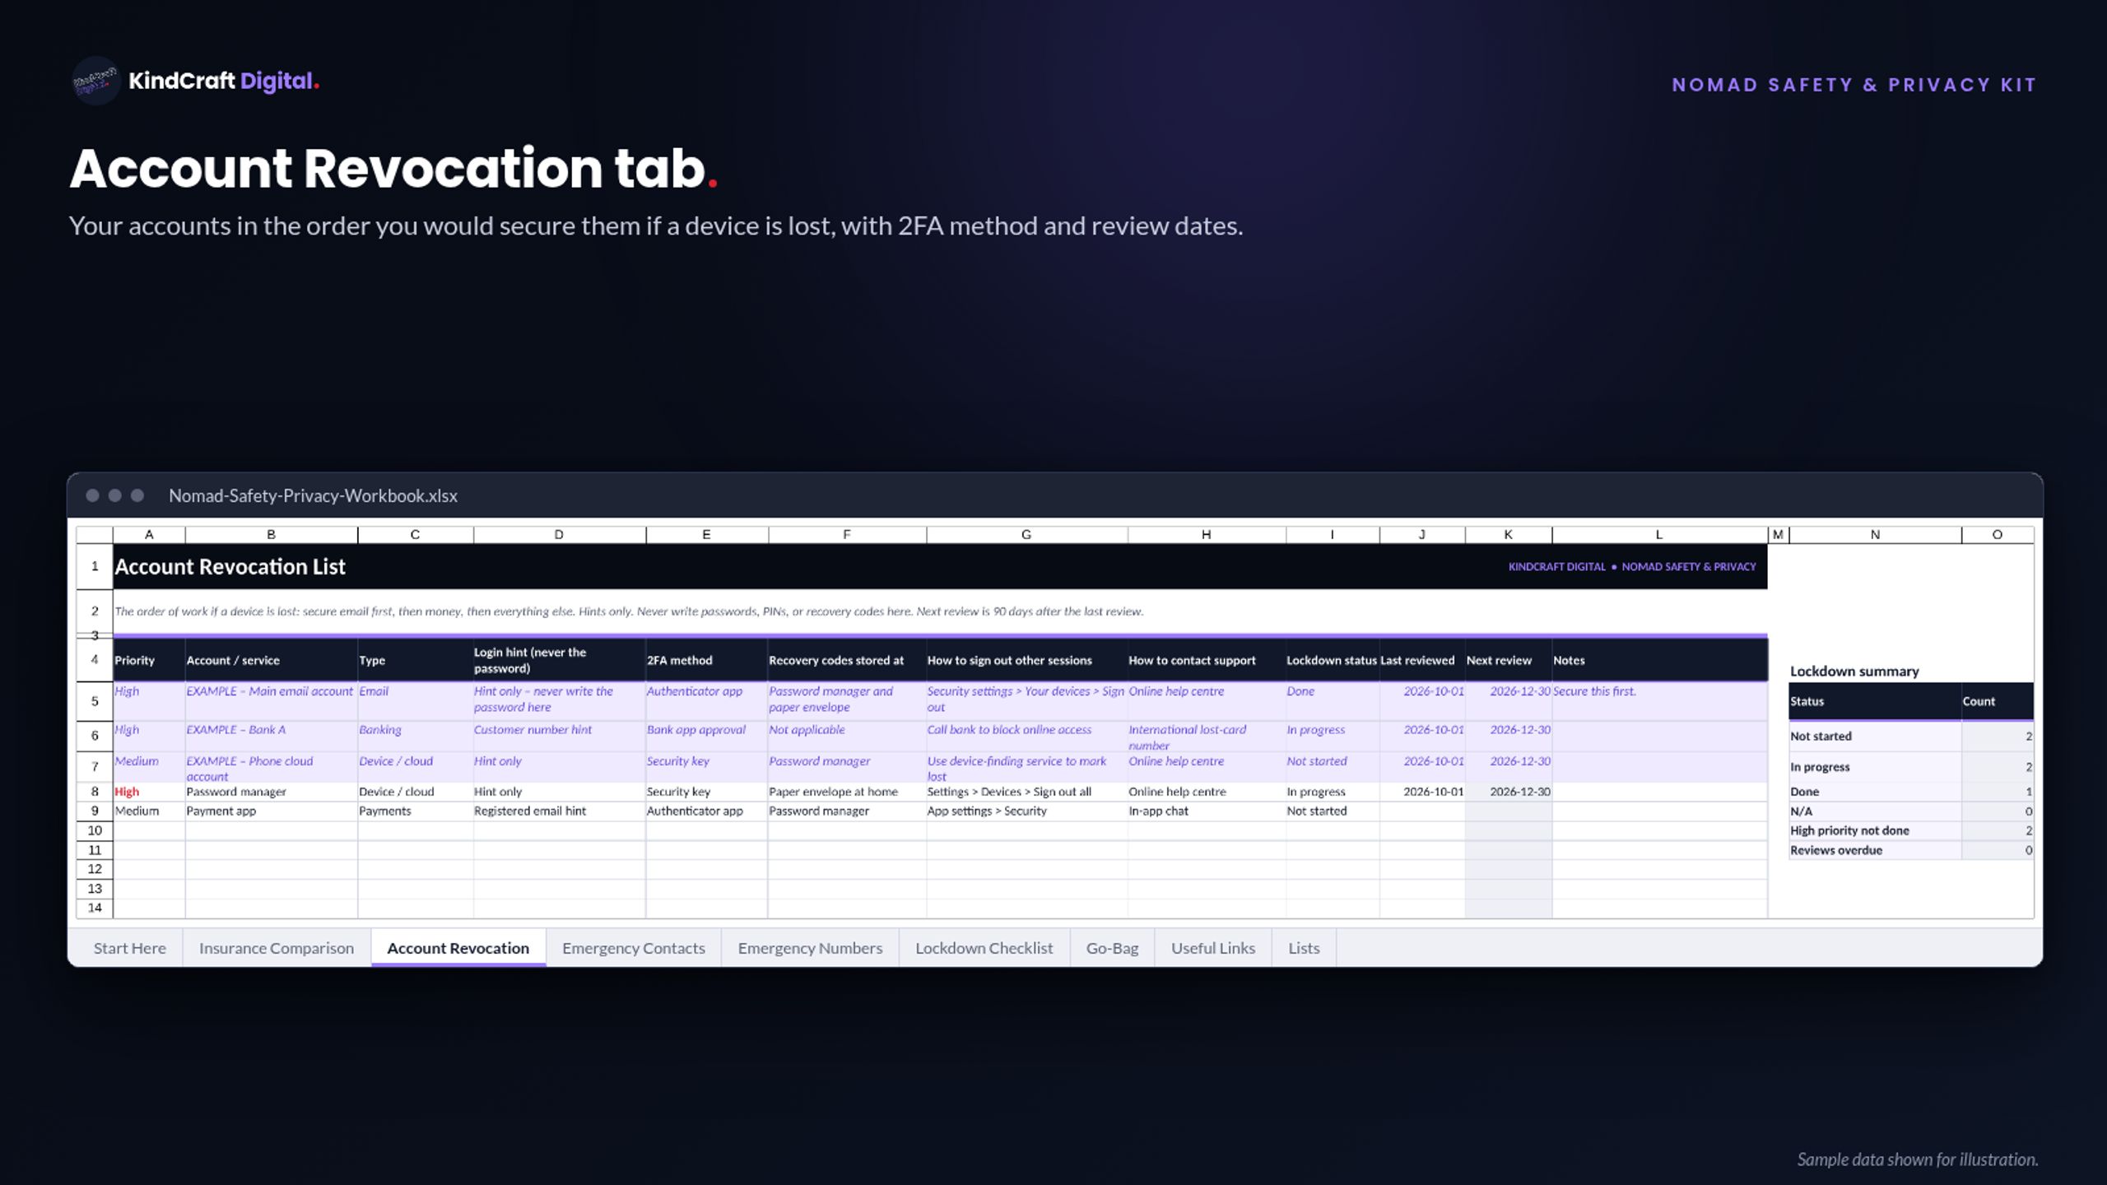
Task: Select column L header
Action: (x=1659, y=535)
